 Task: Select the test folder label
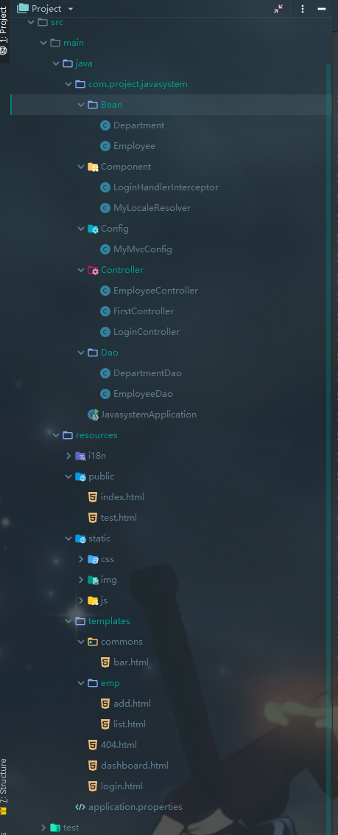coord(71,828)
